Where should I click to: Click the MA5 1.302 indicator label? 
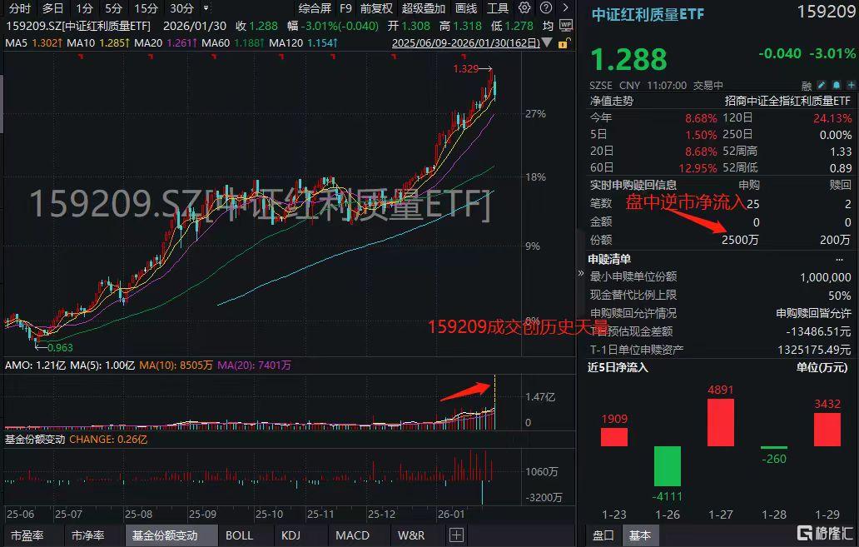click(x=34, y=42)
